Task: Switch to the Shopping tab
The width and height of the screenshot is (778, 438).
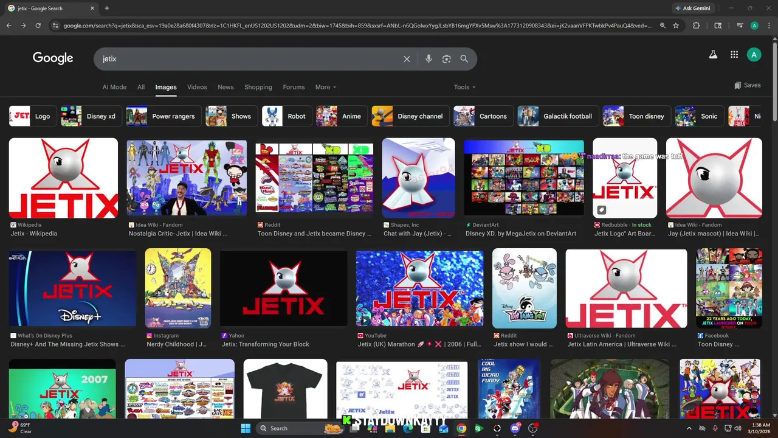Action: pos(258,87)
